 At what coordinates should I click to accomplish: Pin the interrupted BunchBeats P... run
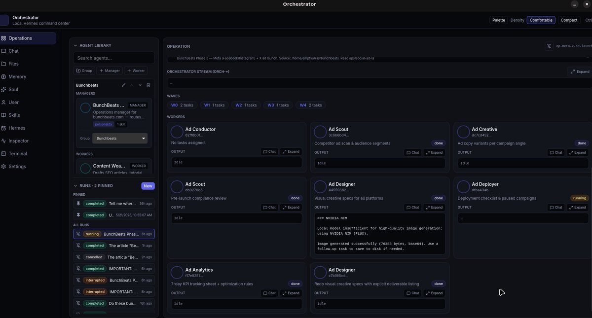(x=78, y=280)
